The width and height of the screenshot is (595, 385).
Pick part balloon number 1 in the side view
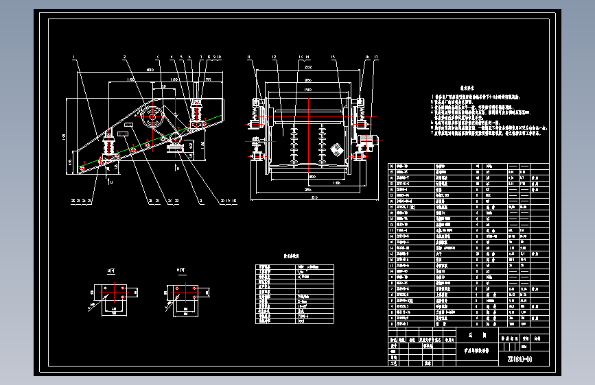click(73, 58)
